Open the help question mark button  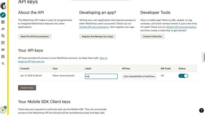tap(201, 110)
